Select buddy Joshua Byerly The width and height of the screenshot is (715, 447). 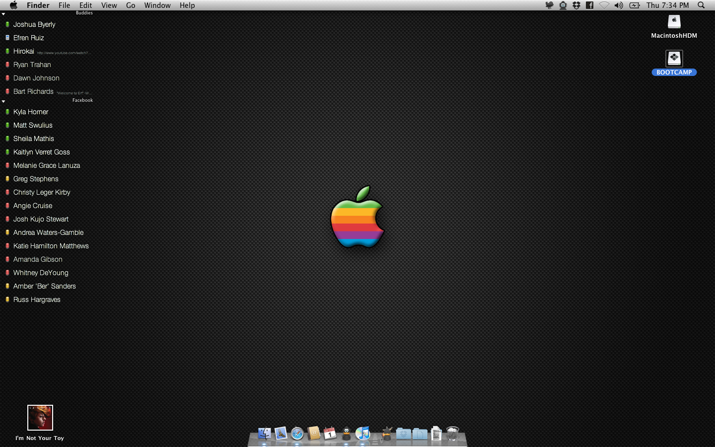pos(34,24)
